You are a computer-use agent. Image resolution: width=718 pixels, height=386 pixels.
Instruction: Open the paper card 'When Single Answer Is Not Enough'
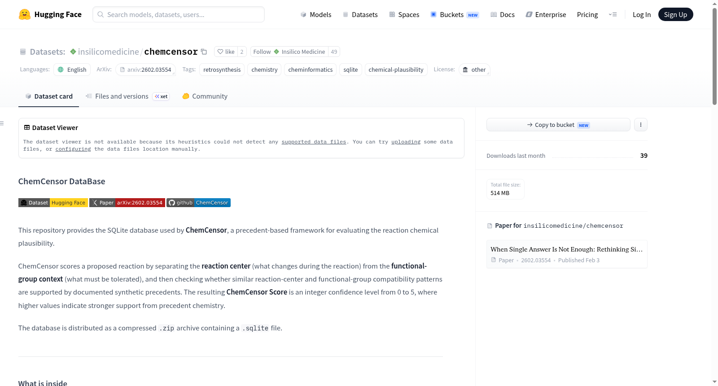point(567,254)
